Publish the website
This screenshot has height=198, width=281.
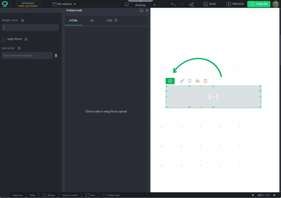(259, 4)
